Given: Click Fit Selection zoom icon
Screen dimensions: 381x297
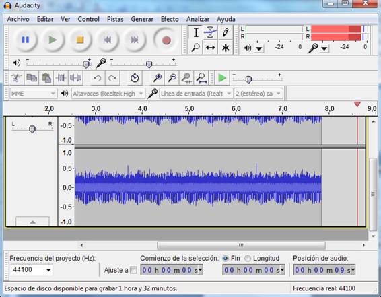Looking at the screenshot, I should pyautogui.click(x=186, y=78).
